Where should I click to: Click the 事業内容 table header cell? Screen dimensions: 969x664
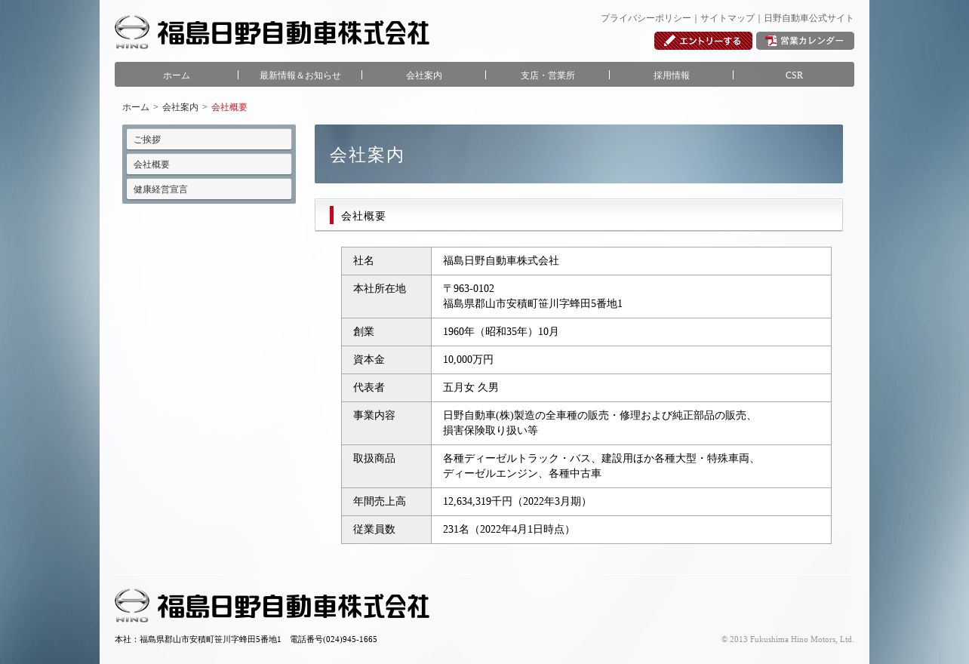pos(386,423)
